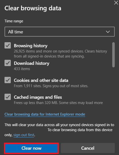Viewport: 119px width, 155px height.
Task: Click the Time range label
Action: click(x=14, y=21)
